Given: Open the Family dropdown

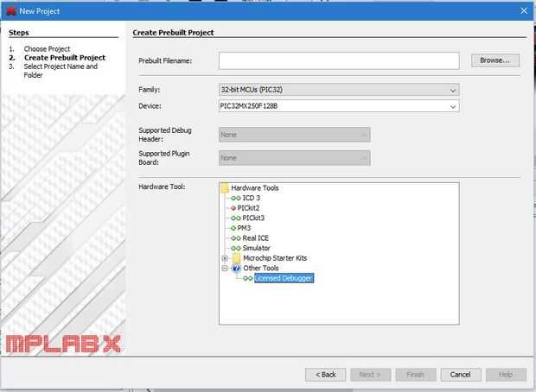Looking at the screenshot, I should (453, 90).
